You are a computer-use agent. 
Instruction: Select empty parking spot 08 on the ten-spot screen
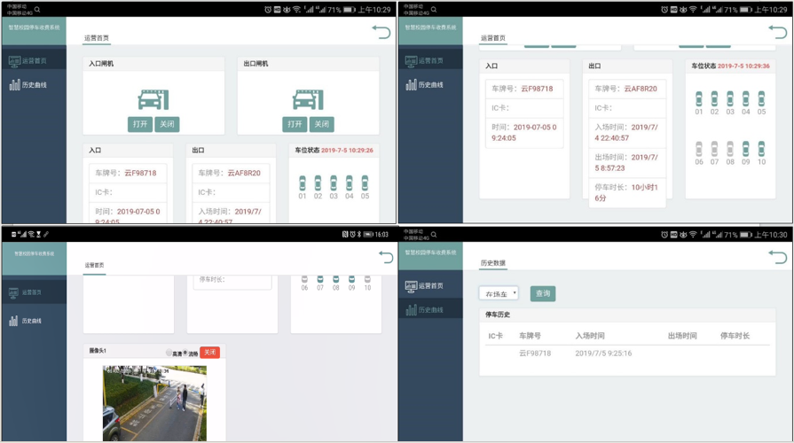pyautogui.click(x=730, y=153)
